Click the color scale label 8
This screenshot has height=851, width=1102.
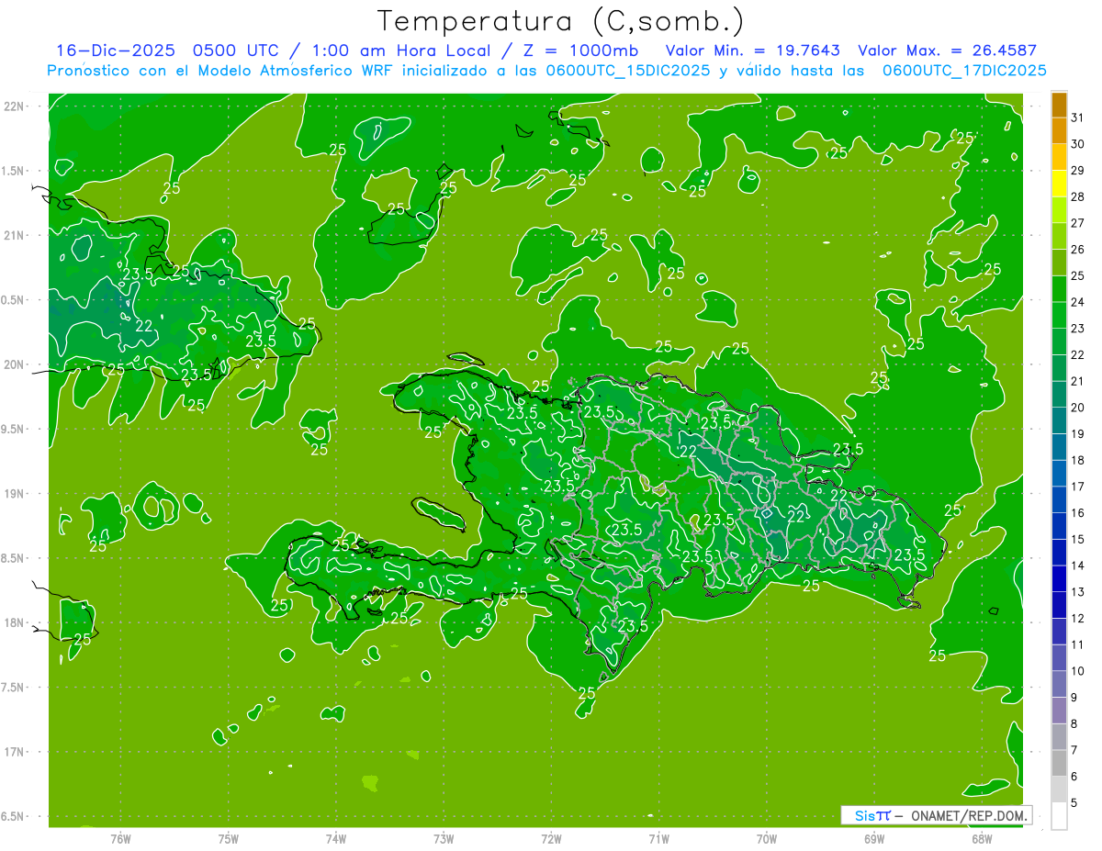pos(1074,723)
